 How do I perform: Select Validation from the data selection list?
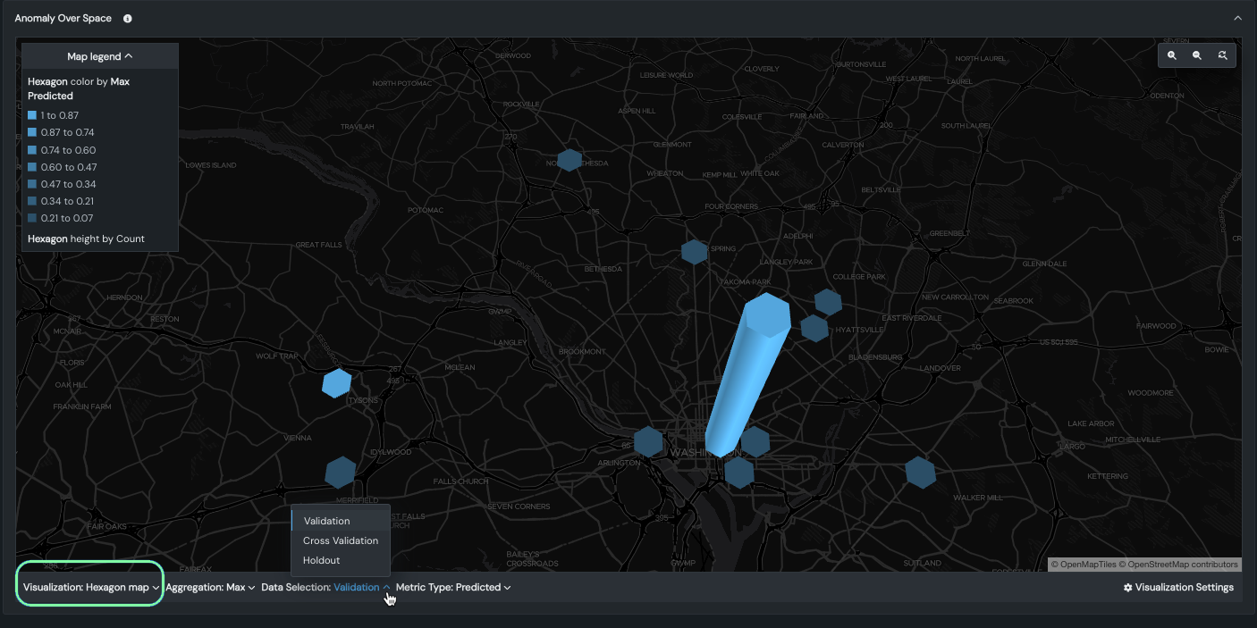click(x=326, y=521)
